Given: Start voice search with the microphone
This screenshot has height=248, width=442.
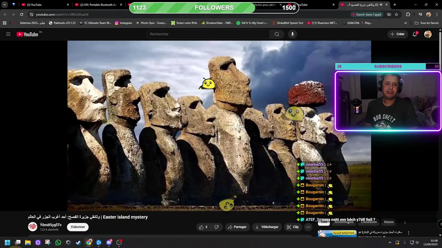Looking at the screenshot, I should (292, 34).
